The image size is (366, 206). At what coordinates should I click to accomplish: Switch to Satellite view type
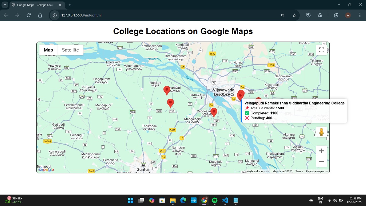point(70,50)
